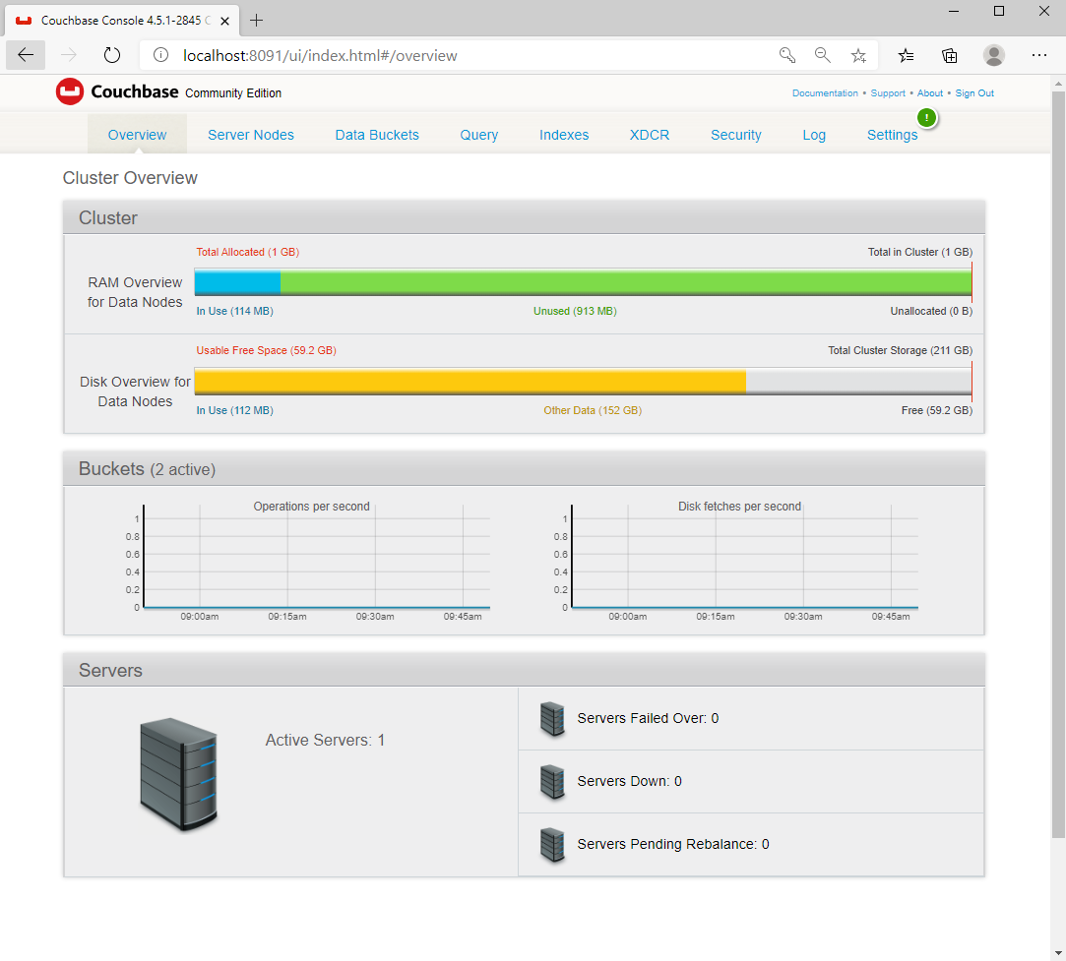Screen dimensions: 1066x961
Task: Click Servers Pending Rebalance: 0
Action: point(673,844)
